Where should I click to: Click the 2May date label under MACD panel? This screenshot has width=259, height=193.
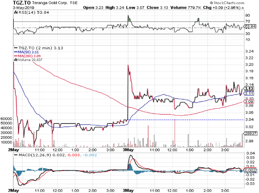click(13, 190)
